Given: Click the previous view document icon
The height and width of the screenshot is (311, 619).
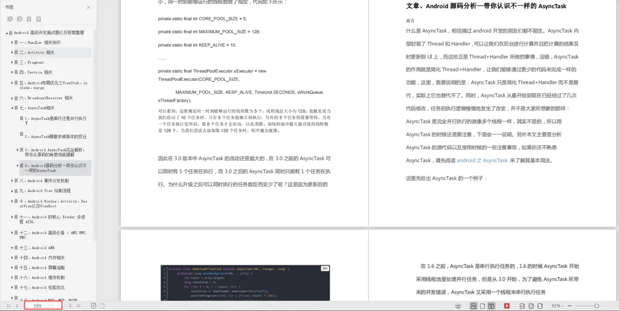Looking at the screenshot, I should pos(93,306).
